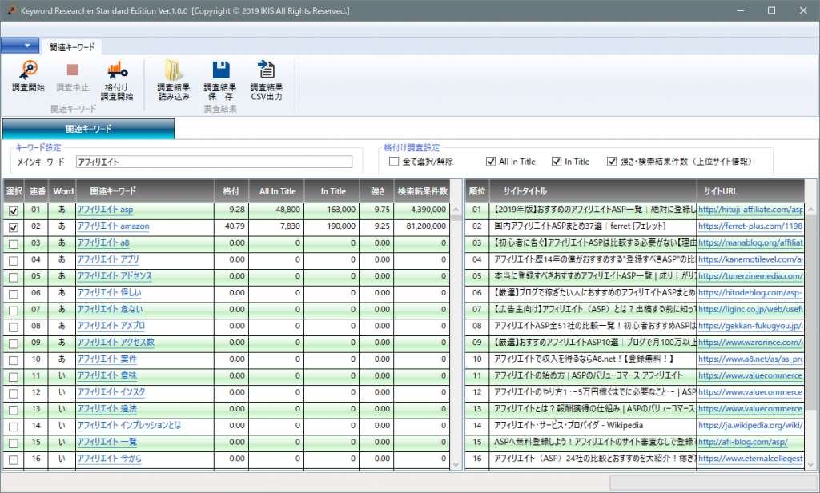820x493 pixels.
Task: Switch to the 関連キーワード ribbon tab
Action: [x=72, y=47]
